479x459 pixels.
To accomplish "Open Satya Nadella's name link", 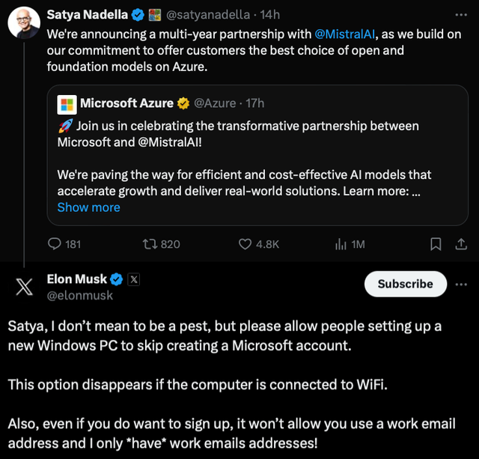I will [x=88, y=14].
